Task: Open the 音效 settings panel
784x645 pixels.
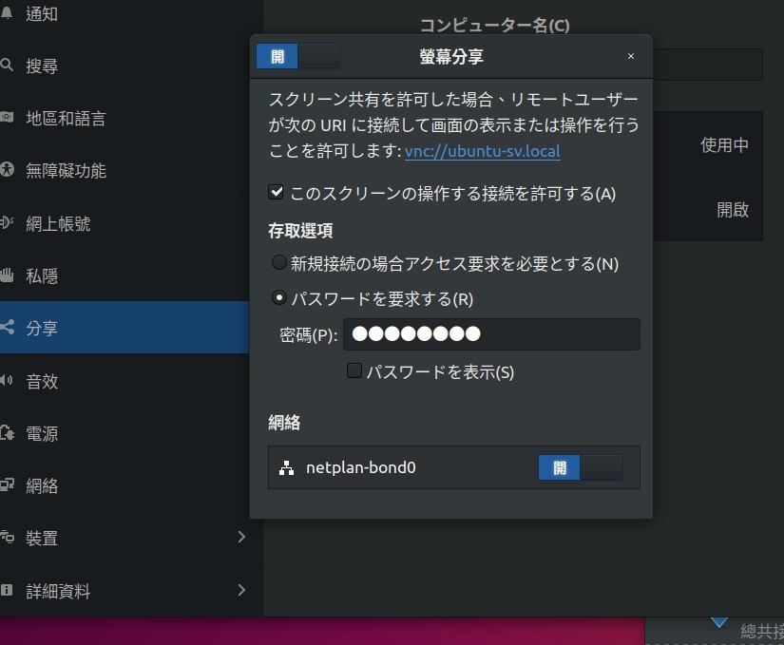Action: pos(124,381)
